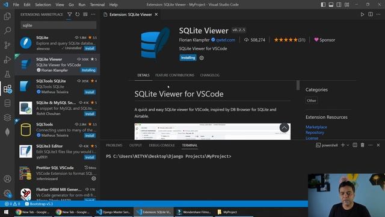Open Run and Debug view
The height and width of the screenshot is (217, 385).
(x=7, y=60)
